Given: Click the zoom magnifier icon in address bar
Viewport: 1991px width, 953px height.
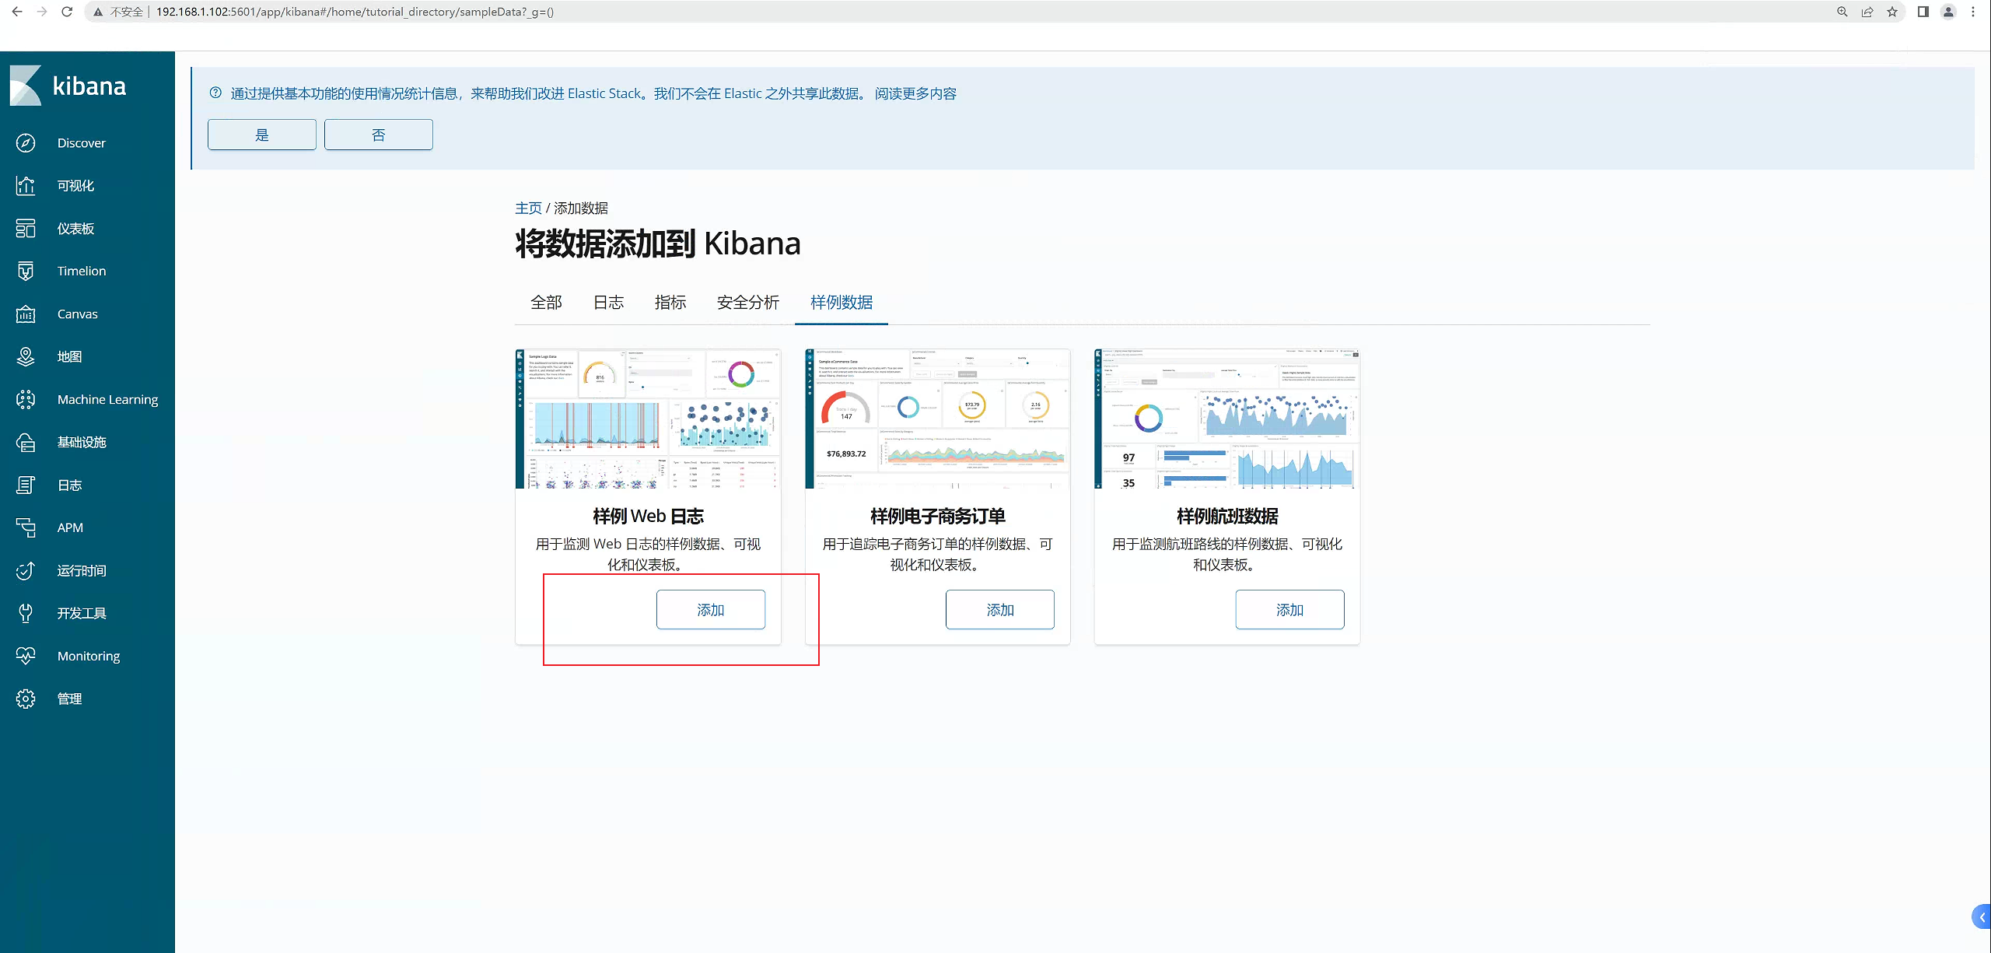Looking at the screenshot, I should (1842, 12).
